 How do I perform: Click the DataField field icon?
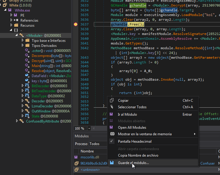coord(27,76)
